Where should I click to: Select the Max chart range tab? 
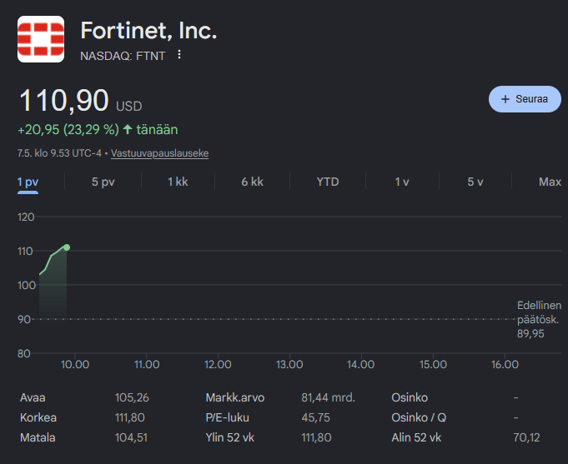[550, 182]
